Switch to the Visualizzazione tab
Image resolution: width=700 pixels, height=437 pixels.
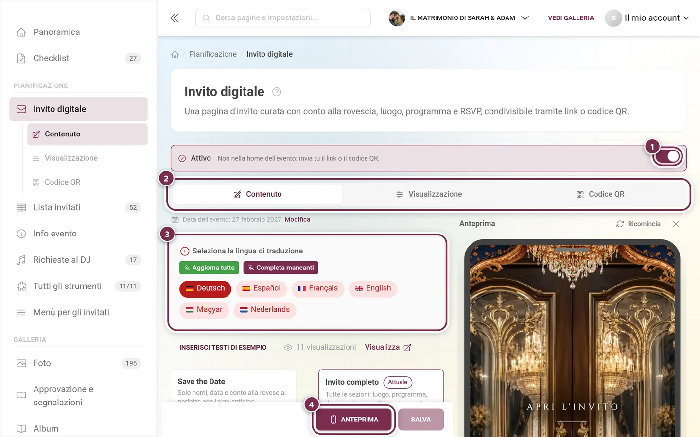[x=429, y=194]
